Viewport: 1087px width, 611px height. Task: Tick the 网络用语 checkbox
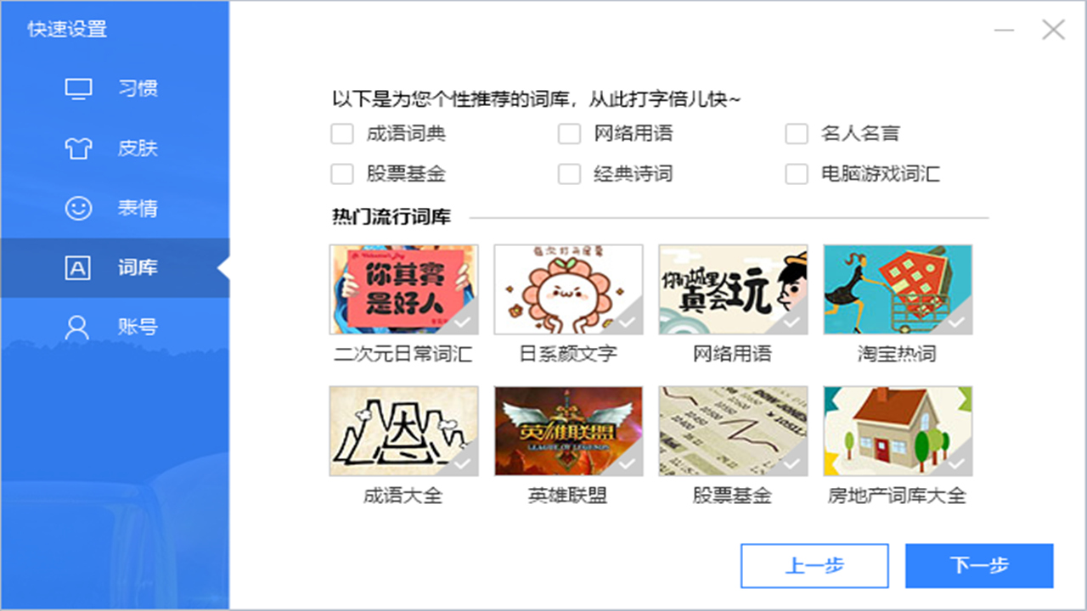569,134
